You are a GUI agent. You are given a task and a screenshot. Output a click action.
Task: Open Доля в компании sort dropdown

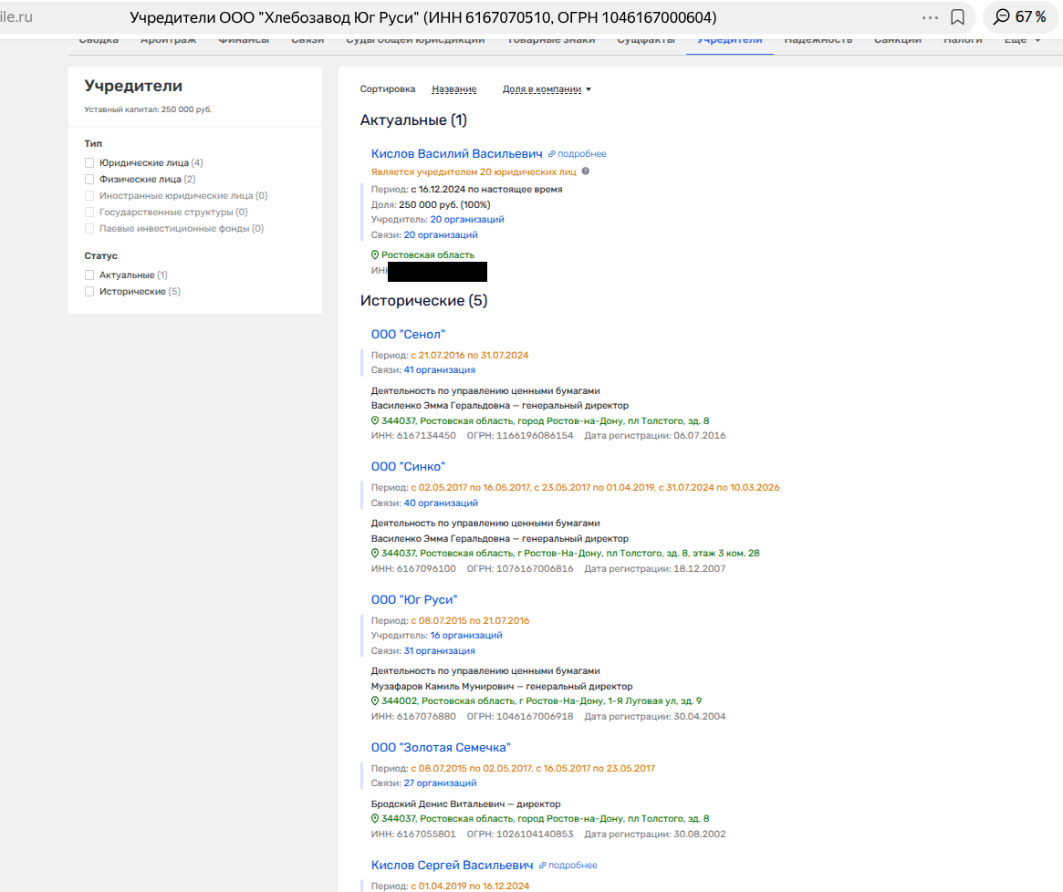(547, 89)
